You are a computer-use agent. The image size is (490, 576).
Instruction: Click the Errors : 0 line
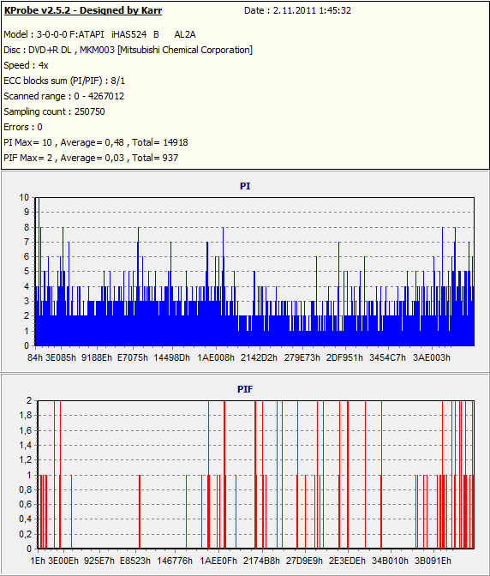pos(23,127)
